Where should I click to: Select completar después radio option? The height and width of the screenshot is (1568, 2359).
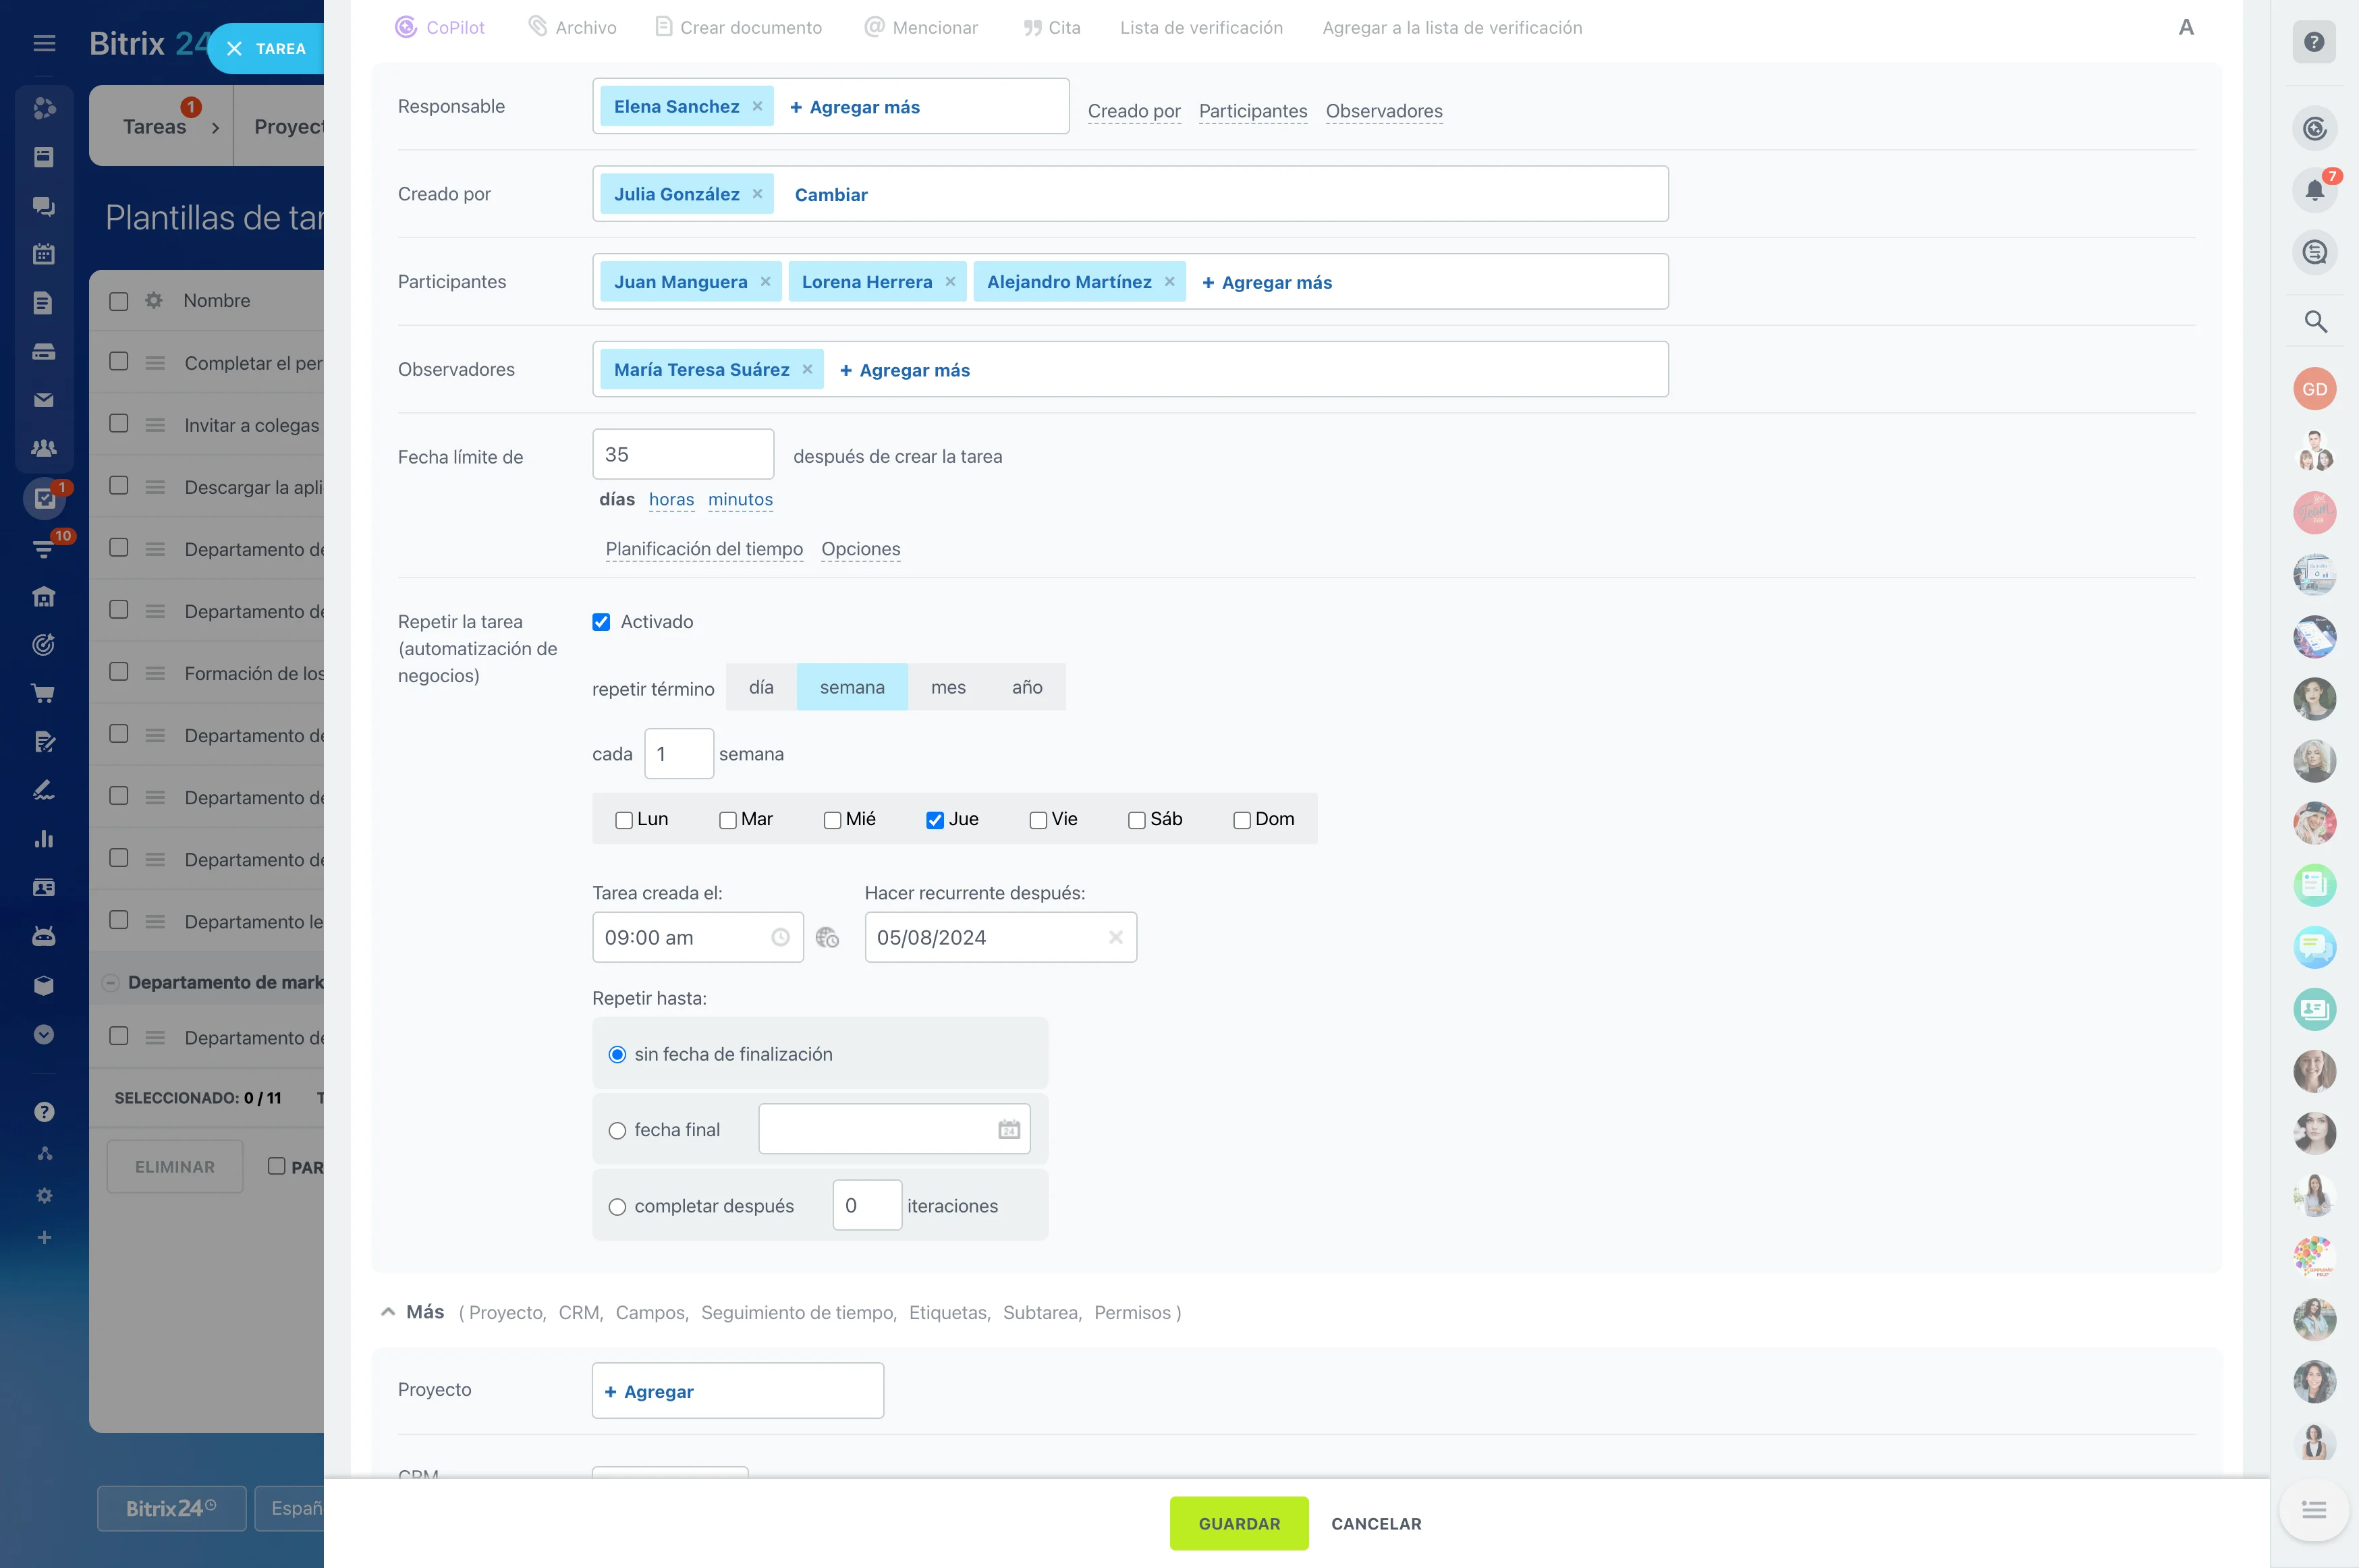[617, 1207]
